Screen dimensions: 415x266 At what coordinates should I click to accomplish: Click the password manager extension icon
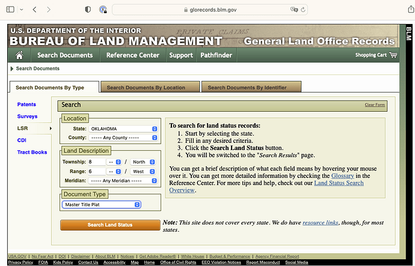(103, 10)
